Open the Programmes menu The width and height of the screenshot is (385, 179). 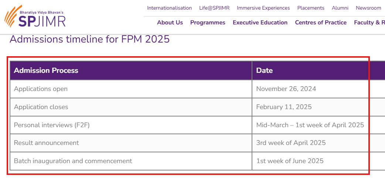click(x=208, y=23)
